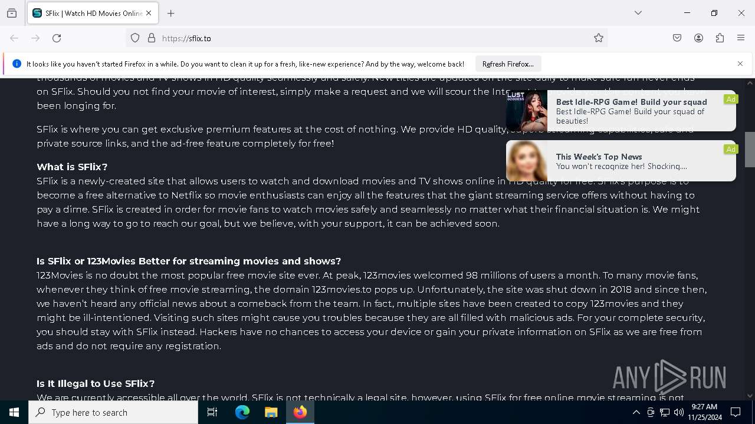Viewport: 755px width, 424px height.
Task: Click the 'What is SFlix?' heading
Action: [72, 167]
